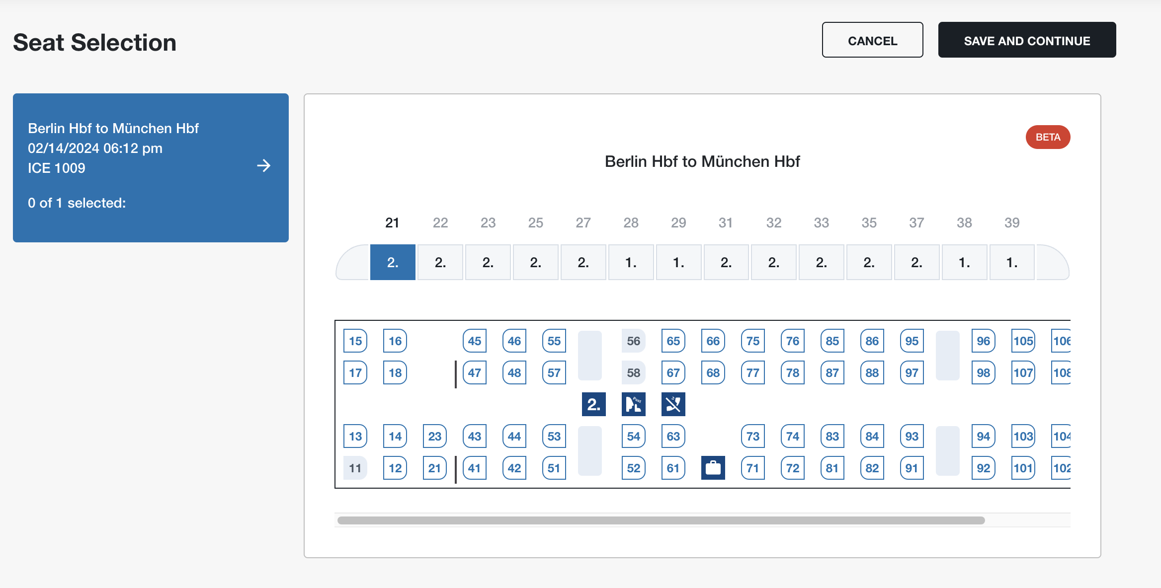Select seat 54

click(x=634, y=436)
